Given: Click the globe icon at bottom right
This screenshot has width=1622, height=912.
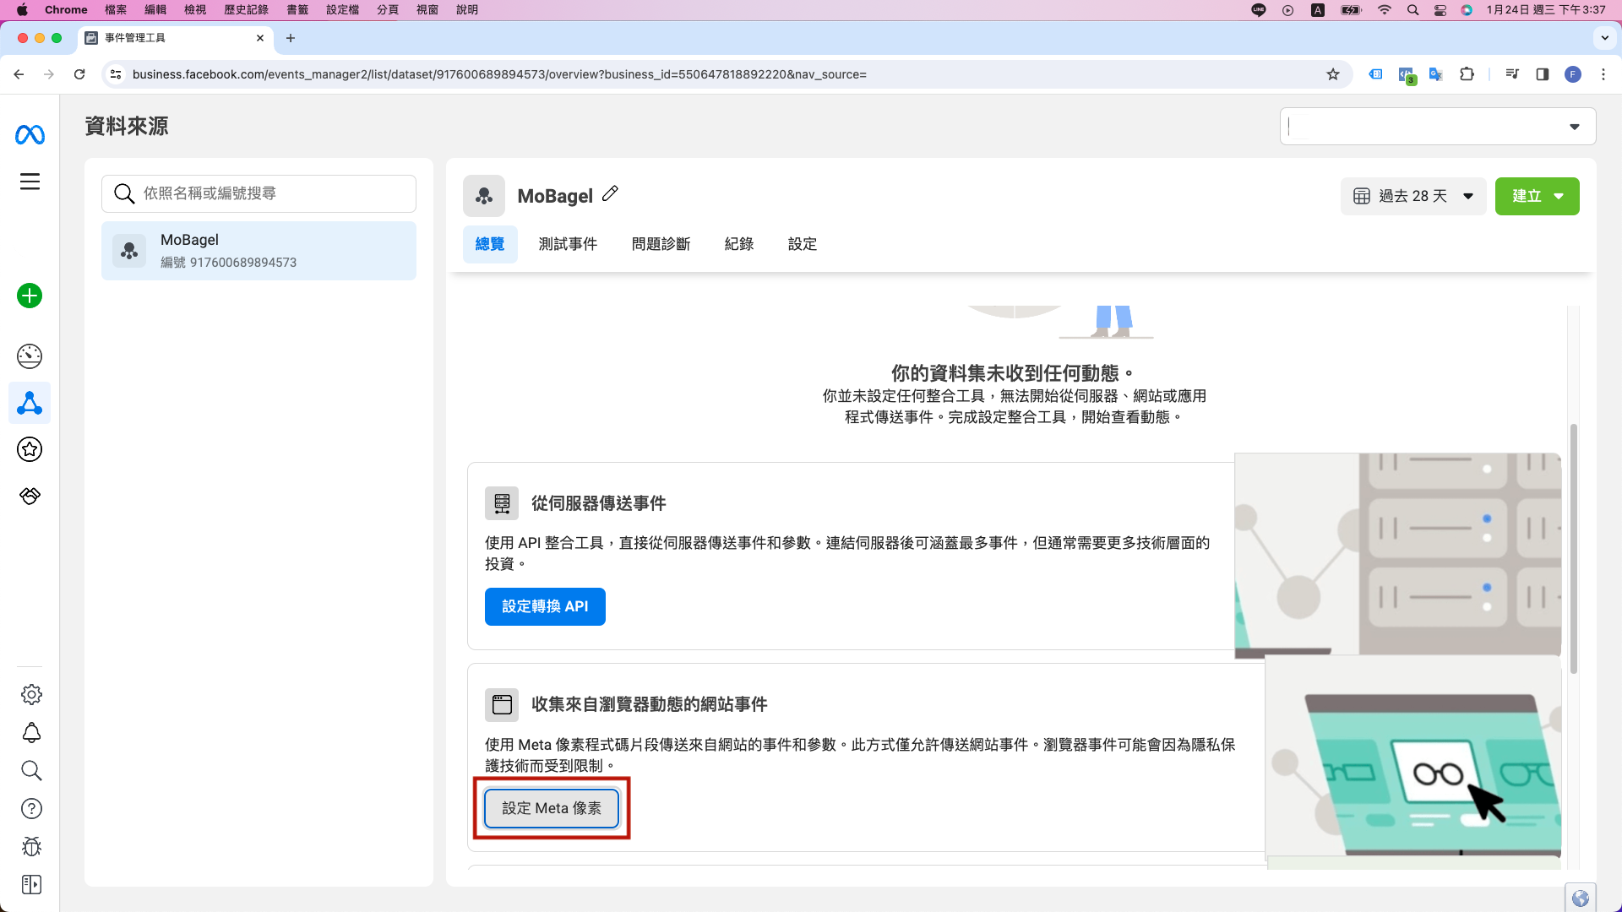Looking at the screenshot, I should [x=1581, y=898].
